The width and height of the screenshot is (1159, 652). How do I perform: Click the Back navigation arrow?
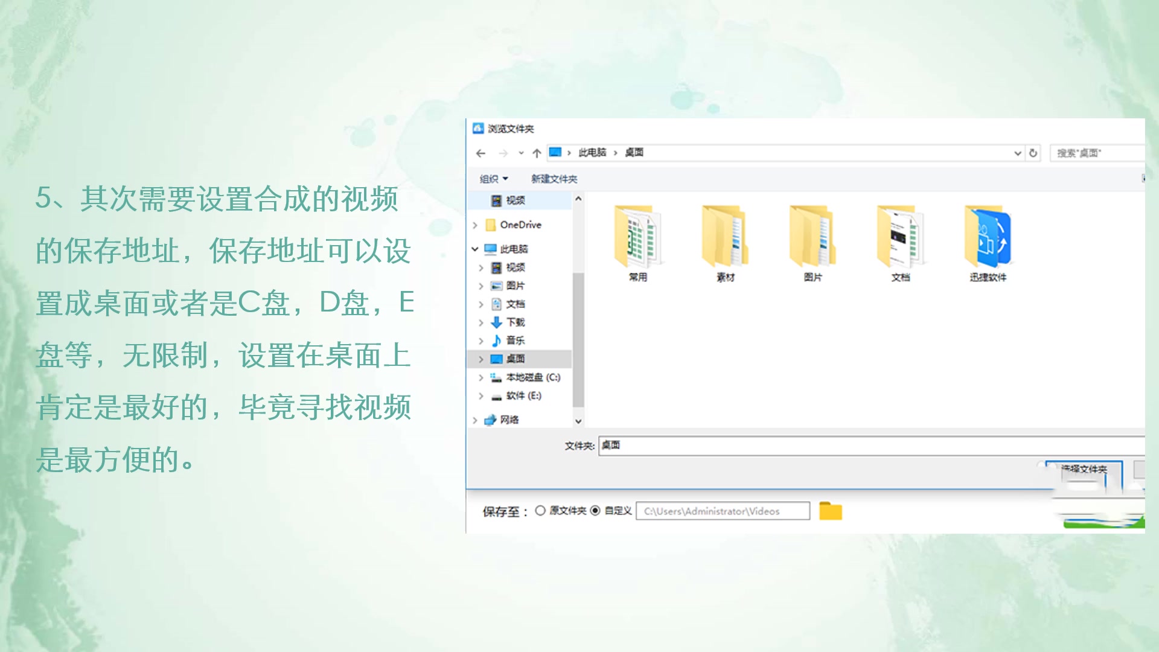click(x=481, y=153)
